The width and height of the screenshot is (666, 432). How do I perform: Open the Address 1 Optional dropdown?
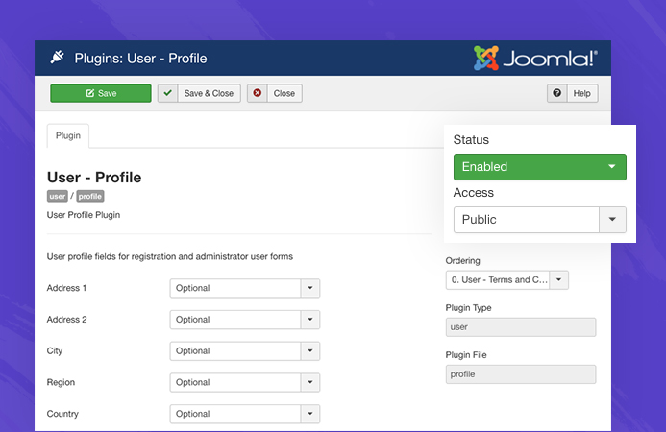[x=244, y=288]
